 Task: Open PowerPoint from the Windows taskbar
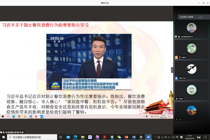pyautogui.click(x=126, y=137)
